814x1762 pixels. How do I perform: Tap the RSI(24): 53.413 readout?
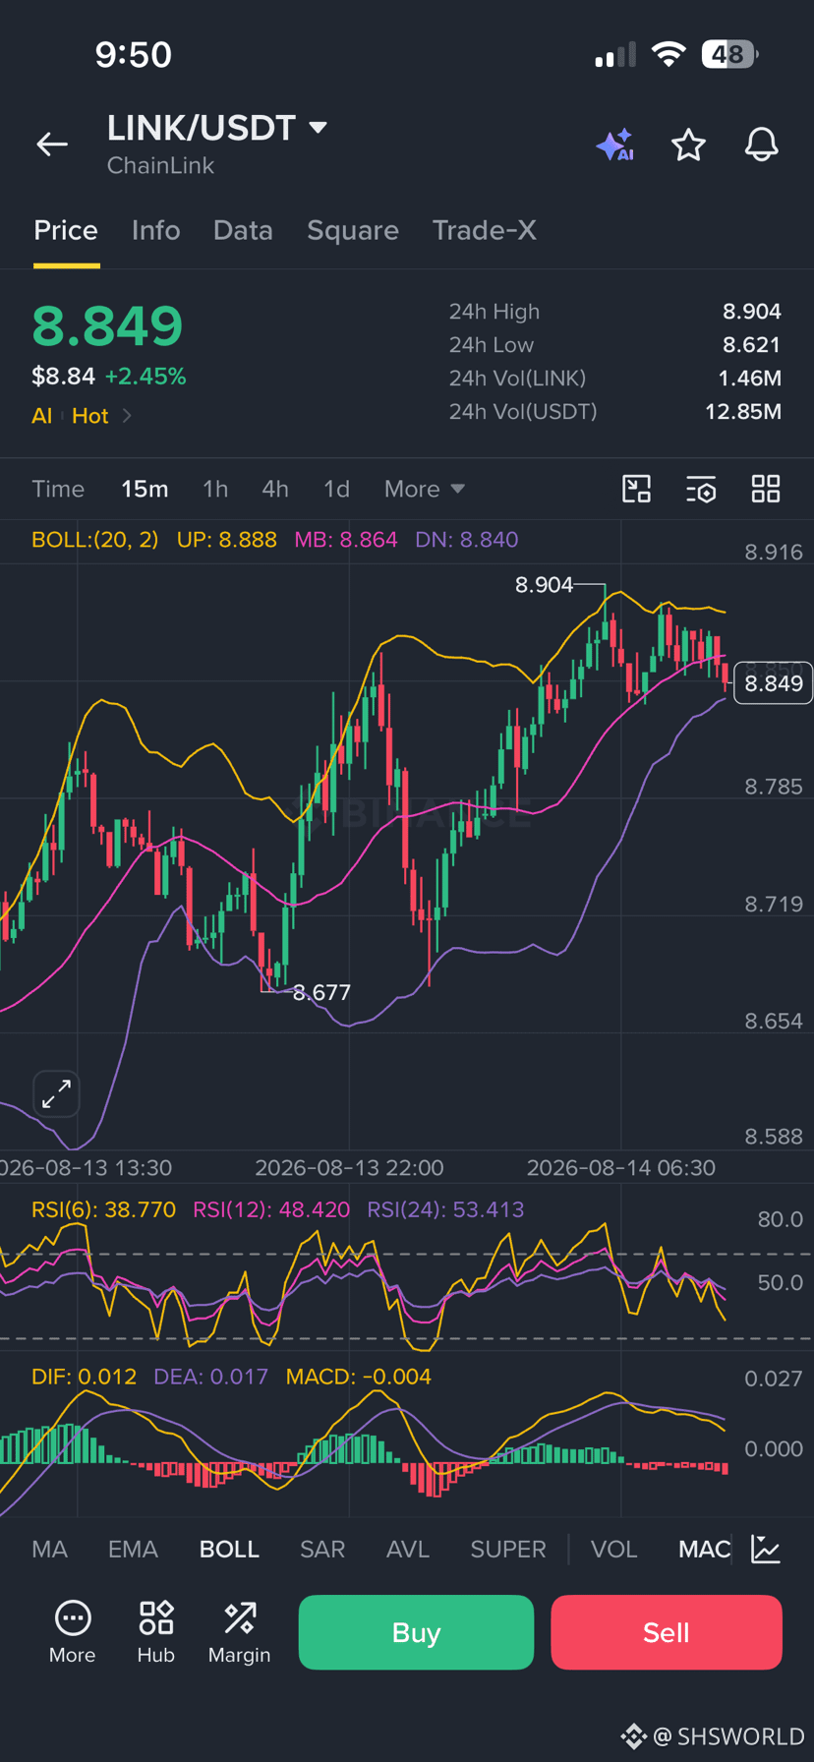(x=445, y=1209)
